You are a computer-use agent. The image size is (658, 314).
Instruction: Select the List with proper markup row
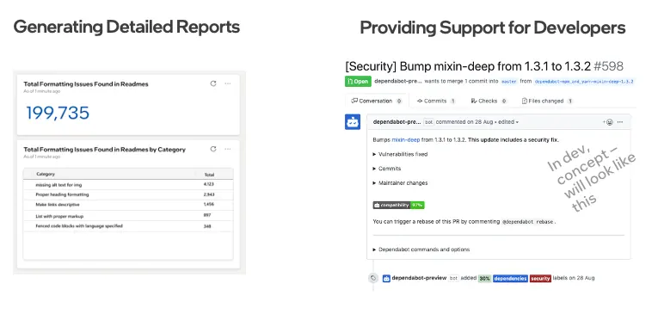click(128, 216)
